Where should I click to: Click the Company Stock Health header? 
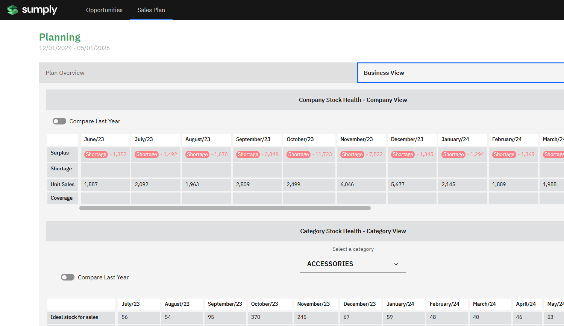click(353, 100)
